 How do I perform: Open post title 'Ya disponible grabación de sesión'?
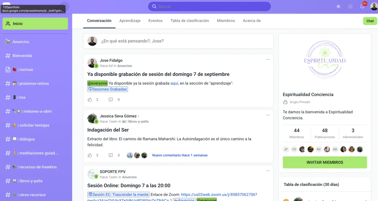(x=158, y=75)
